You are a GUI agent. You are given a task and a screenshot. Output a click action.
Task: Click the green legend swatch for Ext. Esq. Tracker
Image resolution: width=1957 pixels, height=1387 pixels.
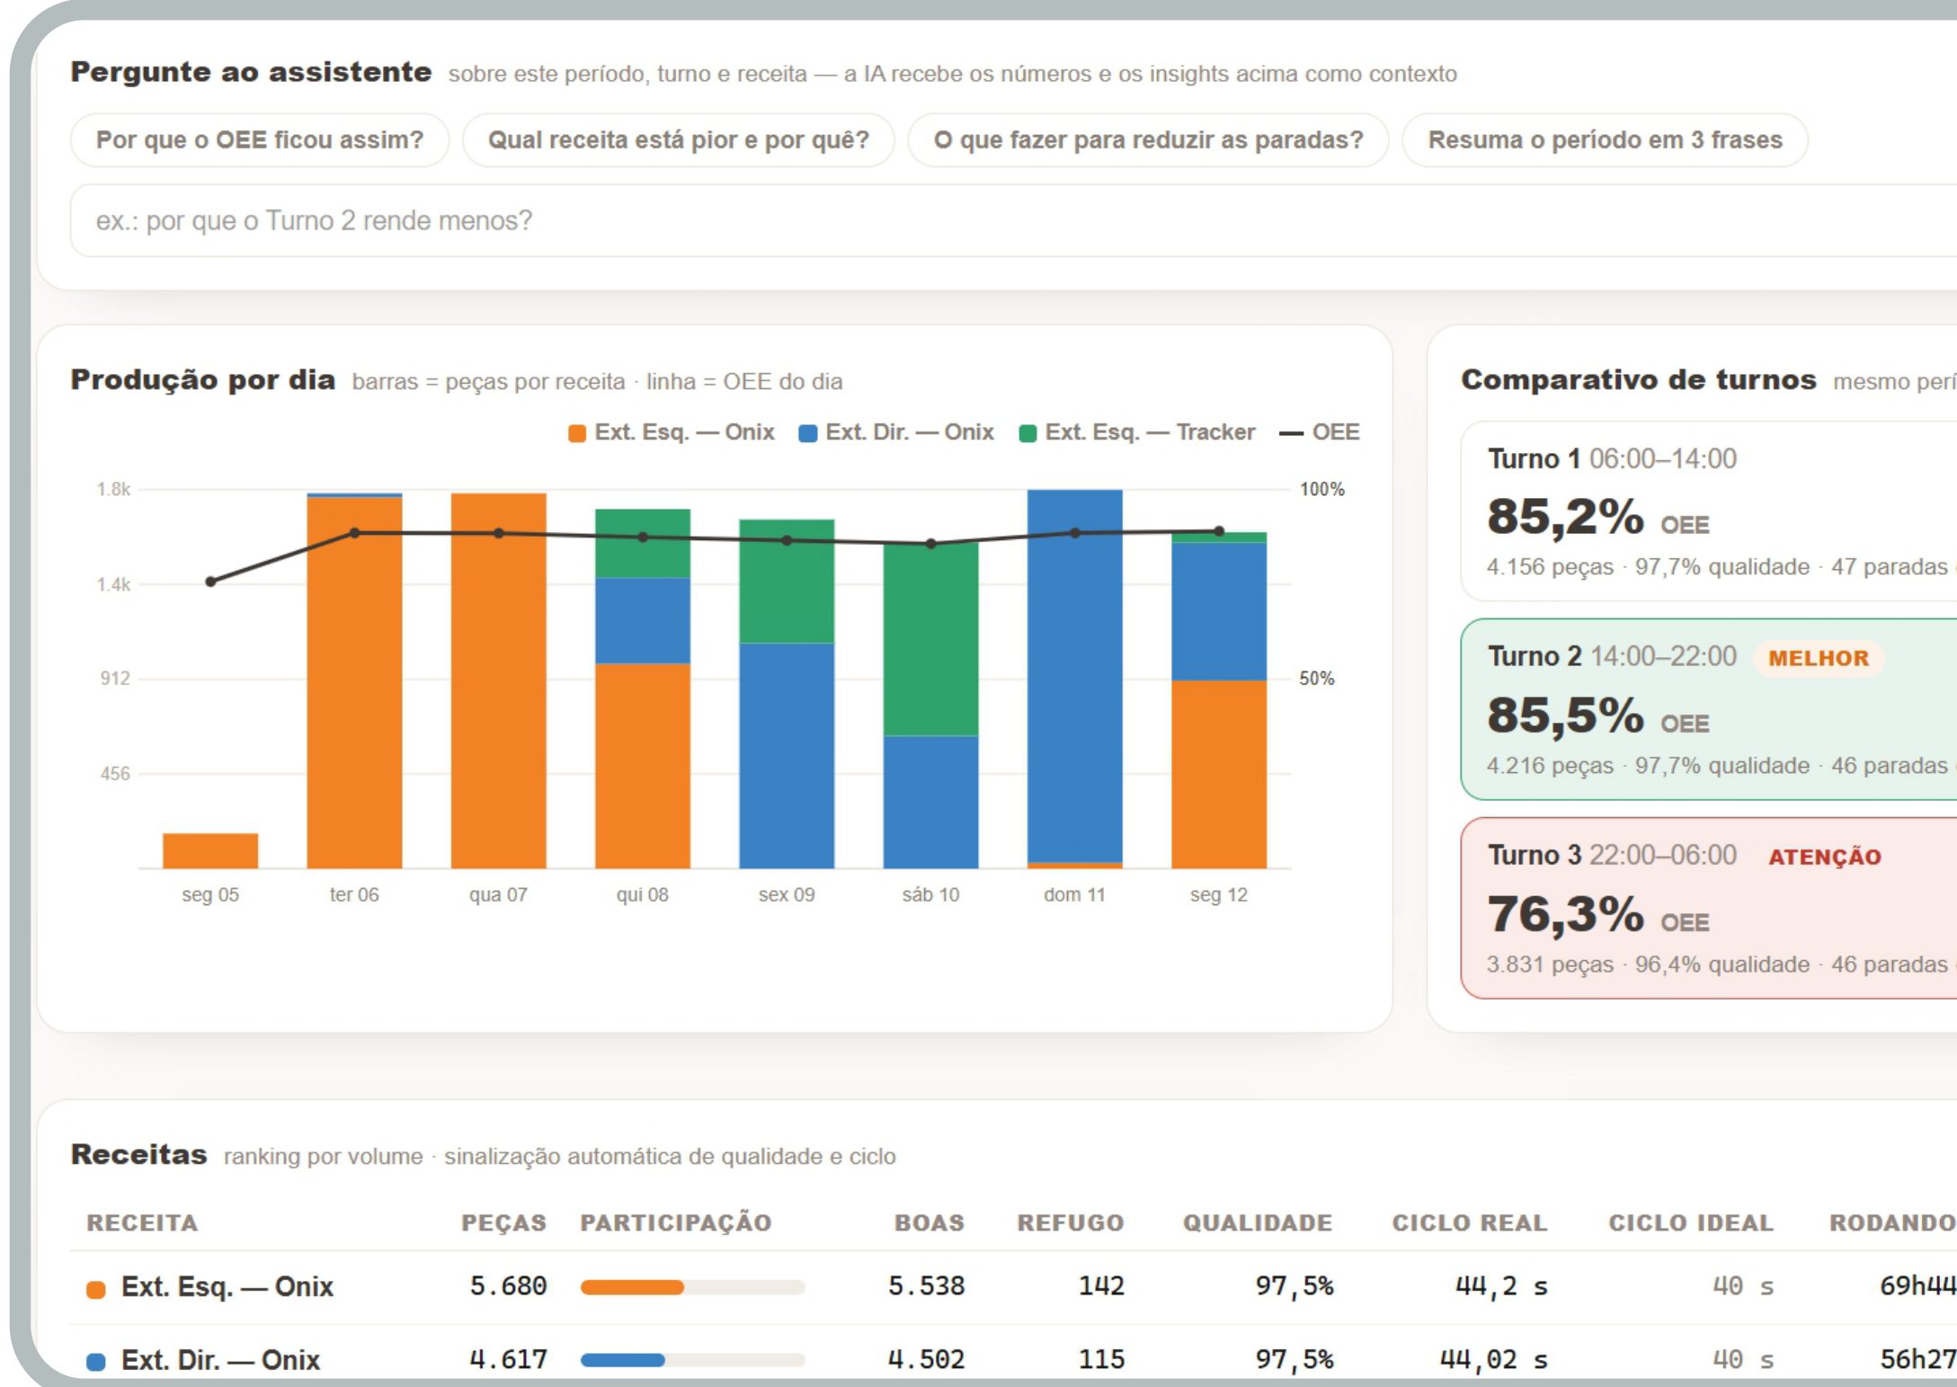point(1027,433)
